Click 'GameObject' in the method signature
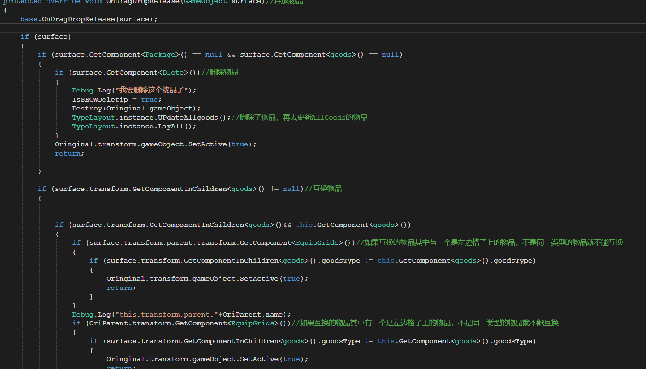646x369 pixels. (205, 2)
